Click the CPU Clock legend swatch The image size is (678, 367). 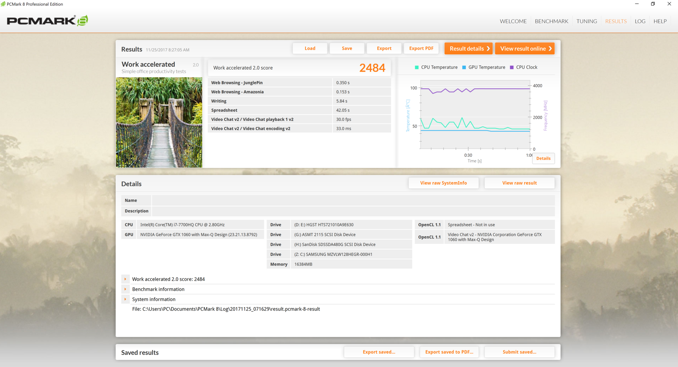click(512, 67)
